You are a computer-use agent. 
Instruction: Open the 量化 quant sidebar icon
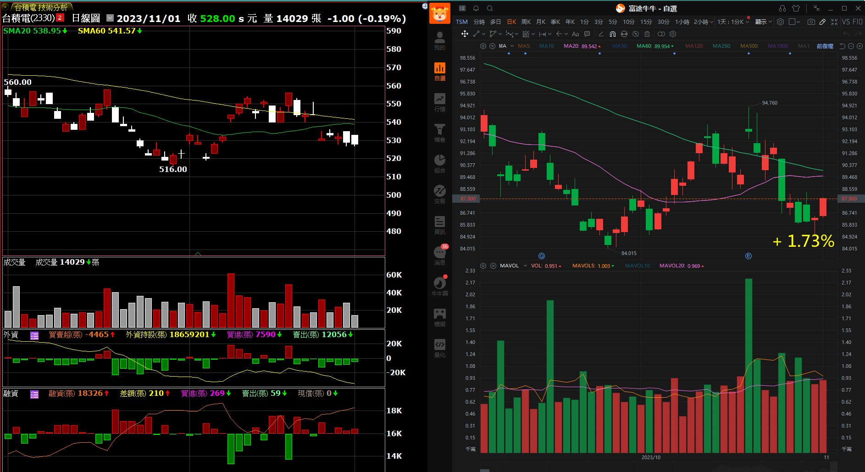[439, 348]
